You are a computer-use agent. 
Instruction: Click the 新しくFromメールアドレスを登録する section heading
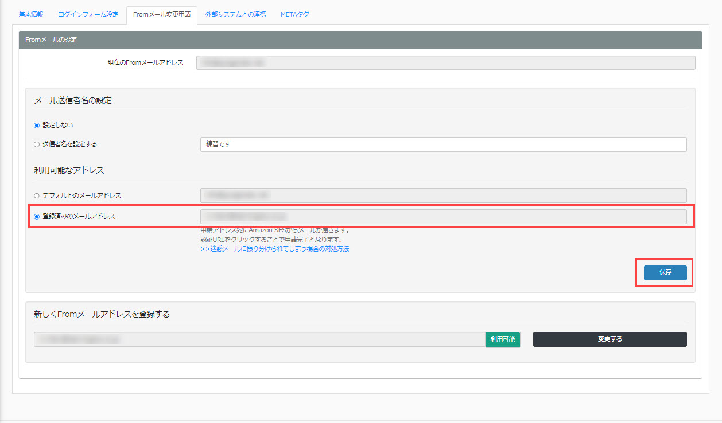(102, 314)
